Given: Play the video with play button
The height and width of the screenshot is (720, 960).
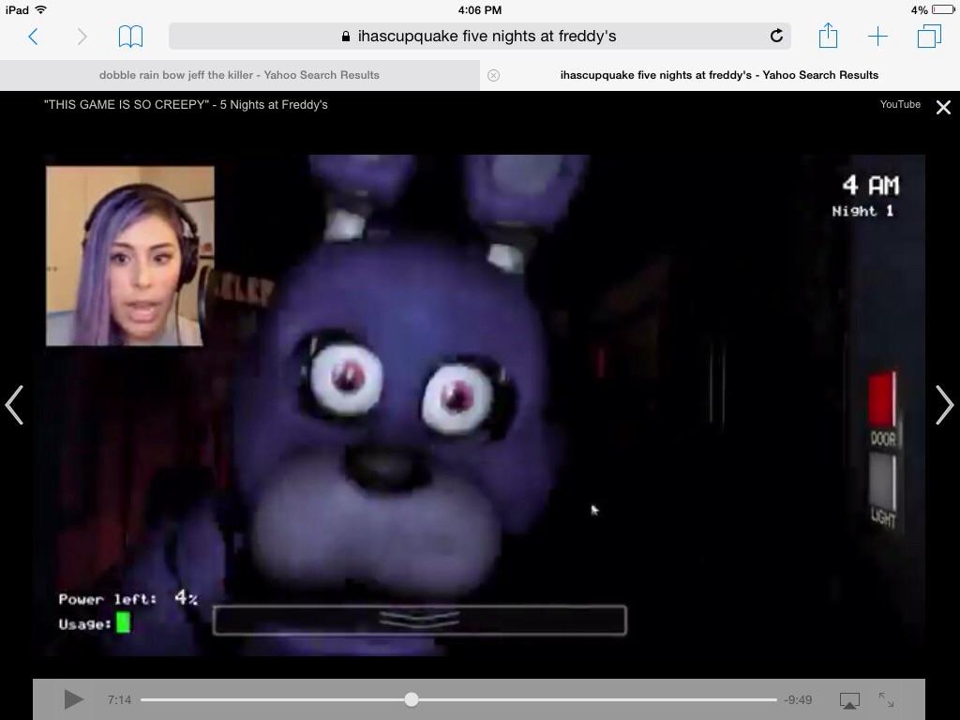Looking at the screenshot, I should [x=73, y=699].
